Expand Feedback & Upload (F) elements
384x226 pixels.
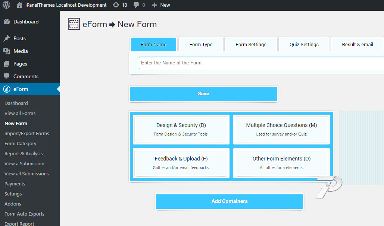point(181,162)
